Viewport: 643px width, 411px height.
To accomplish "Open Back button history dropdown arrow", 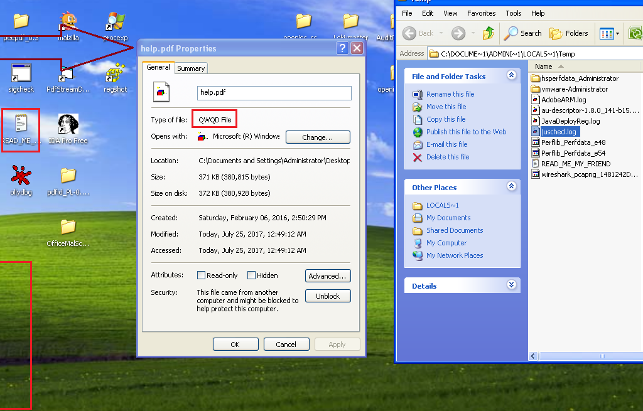I will coord(441,33).
